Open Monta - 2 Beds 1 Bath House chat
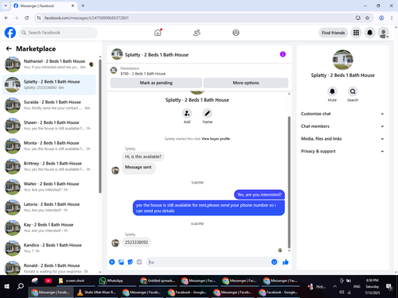The width and height of the screenshot is (398, 298). click(x=49, y=145)
